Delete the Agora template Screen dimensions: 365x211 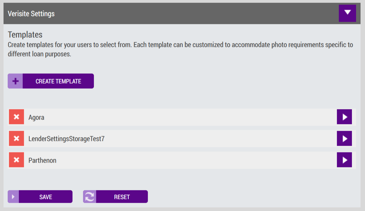click(x=16, y=117)
